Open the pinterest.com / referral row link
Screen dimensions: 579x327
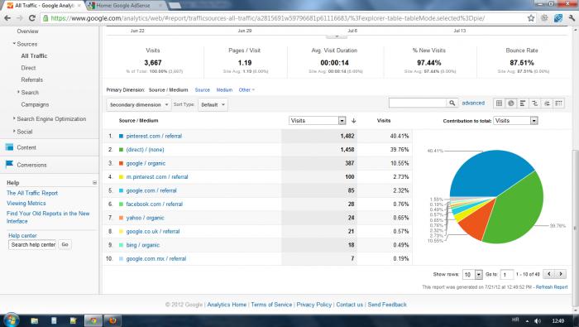(154, 136)
